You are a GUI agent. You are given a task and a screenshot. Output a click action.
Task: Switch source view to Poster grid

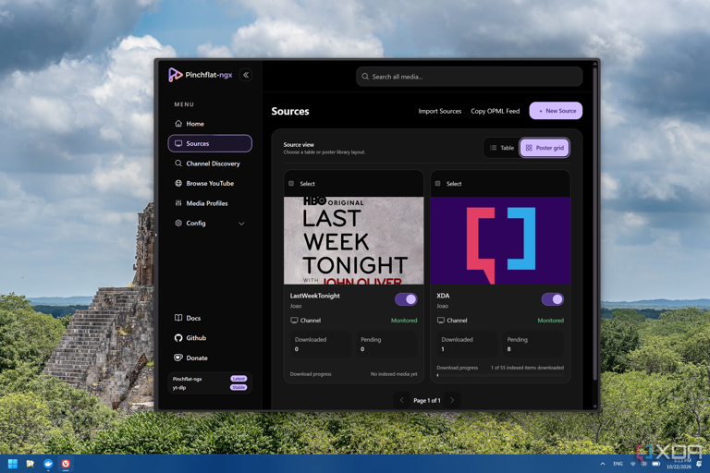coord(545,148)
